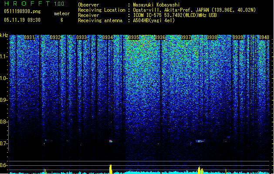274x174 pixels.
Task: Click time marker 0931
Action: point(29,37)
